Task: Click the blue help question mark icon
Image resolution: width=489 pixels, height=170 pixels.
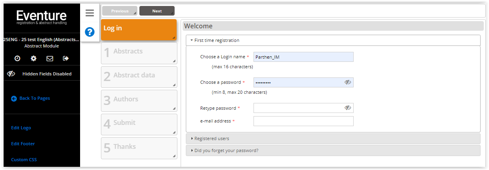Action: [x=90, y=32]
